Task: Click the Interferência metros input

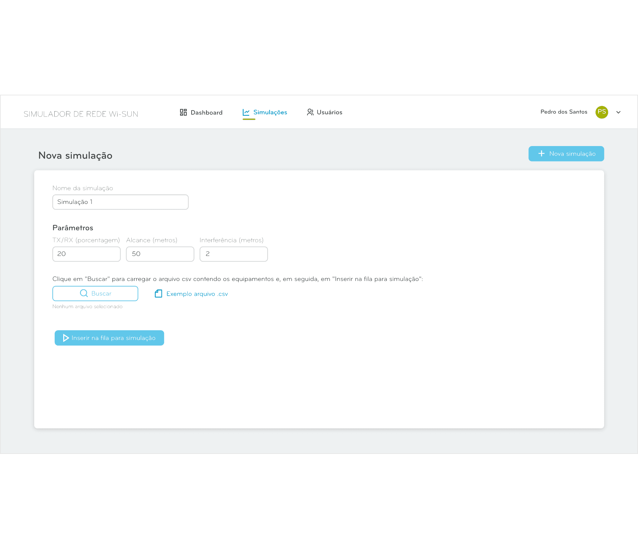Action: click(233, 254)
